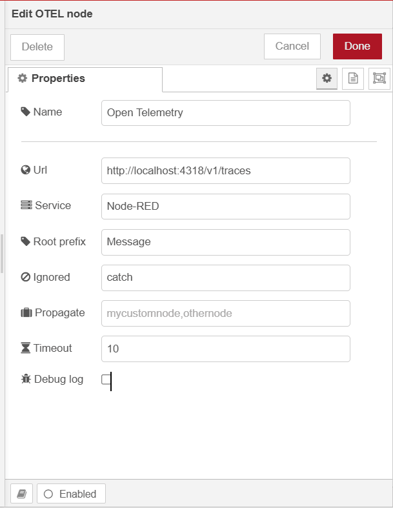393x508 pixels.
Task: Switch to the Properties tab
Action: click(x=85, y=79)
